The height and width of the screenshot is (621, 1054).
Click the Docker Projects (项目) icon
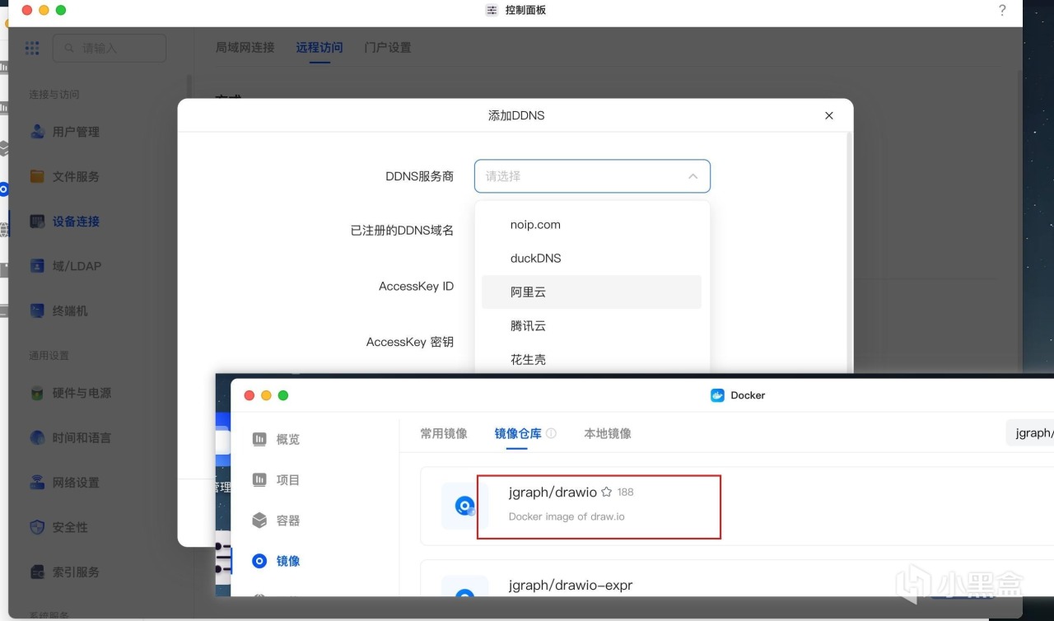click(x=259, y=479)
